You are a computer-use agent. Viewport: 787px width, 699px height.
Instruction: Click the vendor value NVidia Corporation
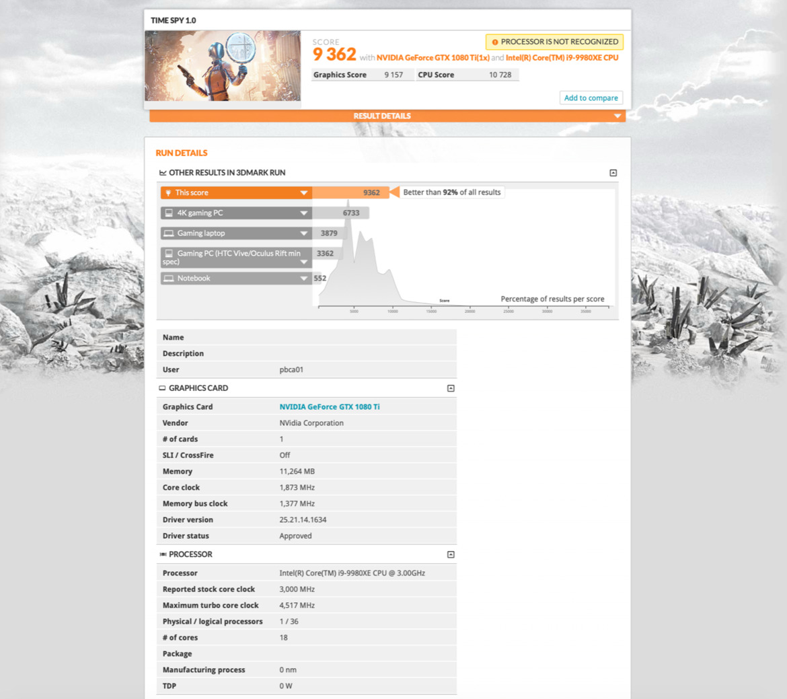point(311,422)
